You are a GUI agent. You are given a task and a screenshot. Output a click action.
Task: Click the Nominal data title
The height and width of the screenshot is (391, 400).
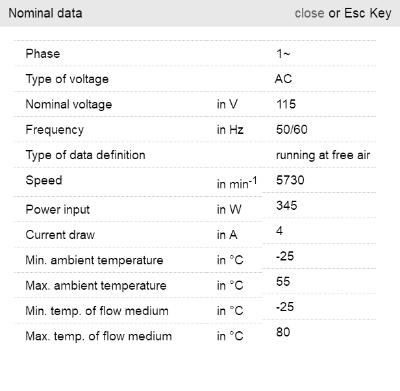click(x=45, y=13)
